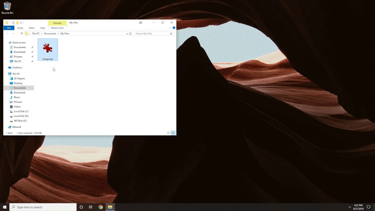
Task: Launch Google Chrome from the taskbar
Action: (100, 207)
